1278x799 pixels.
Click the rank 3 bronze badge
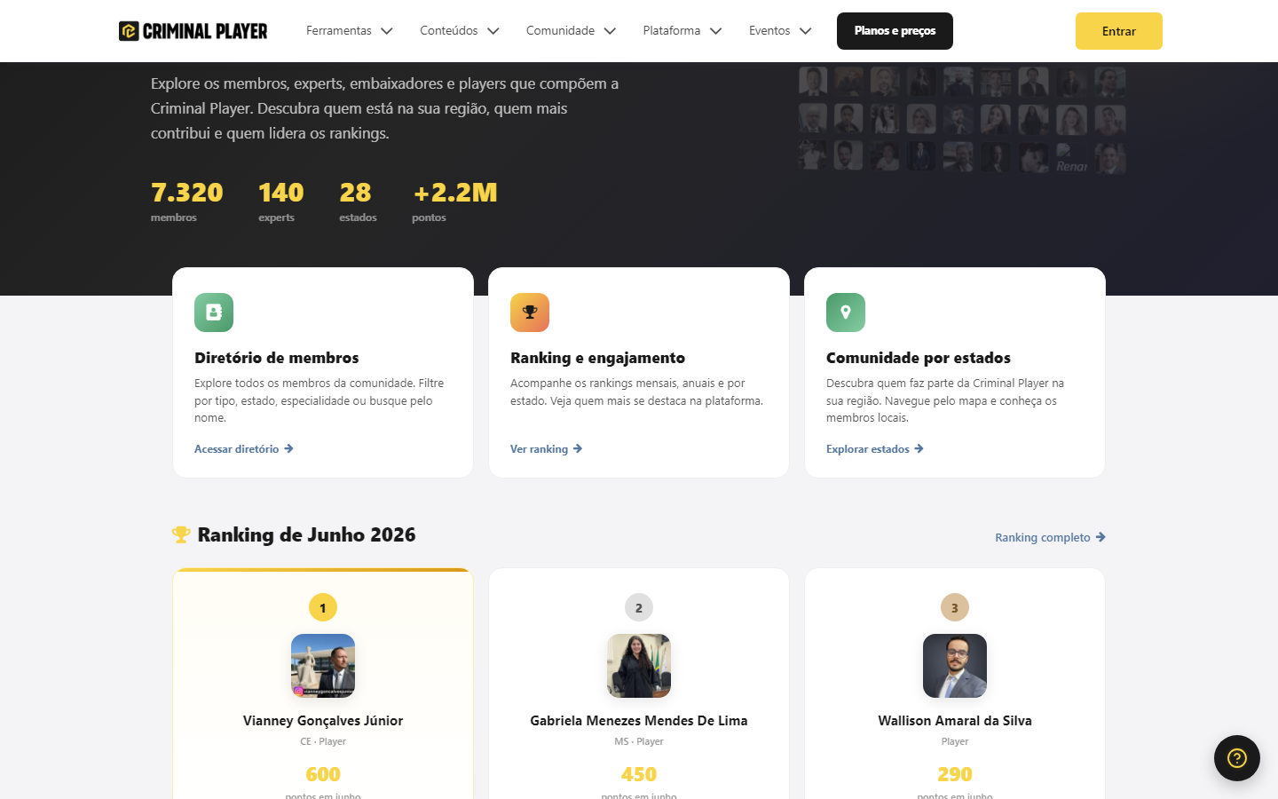955,607
